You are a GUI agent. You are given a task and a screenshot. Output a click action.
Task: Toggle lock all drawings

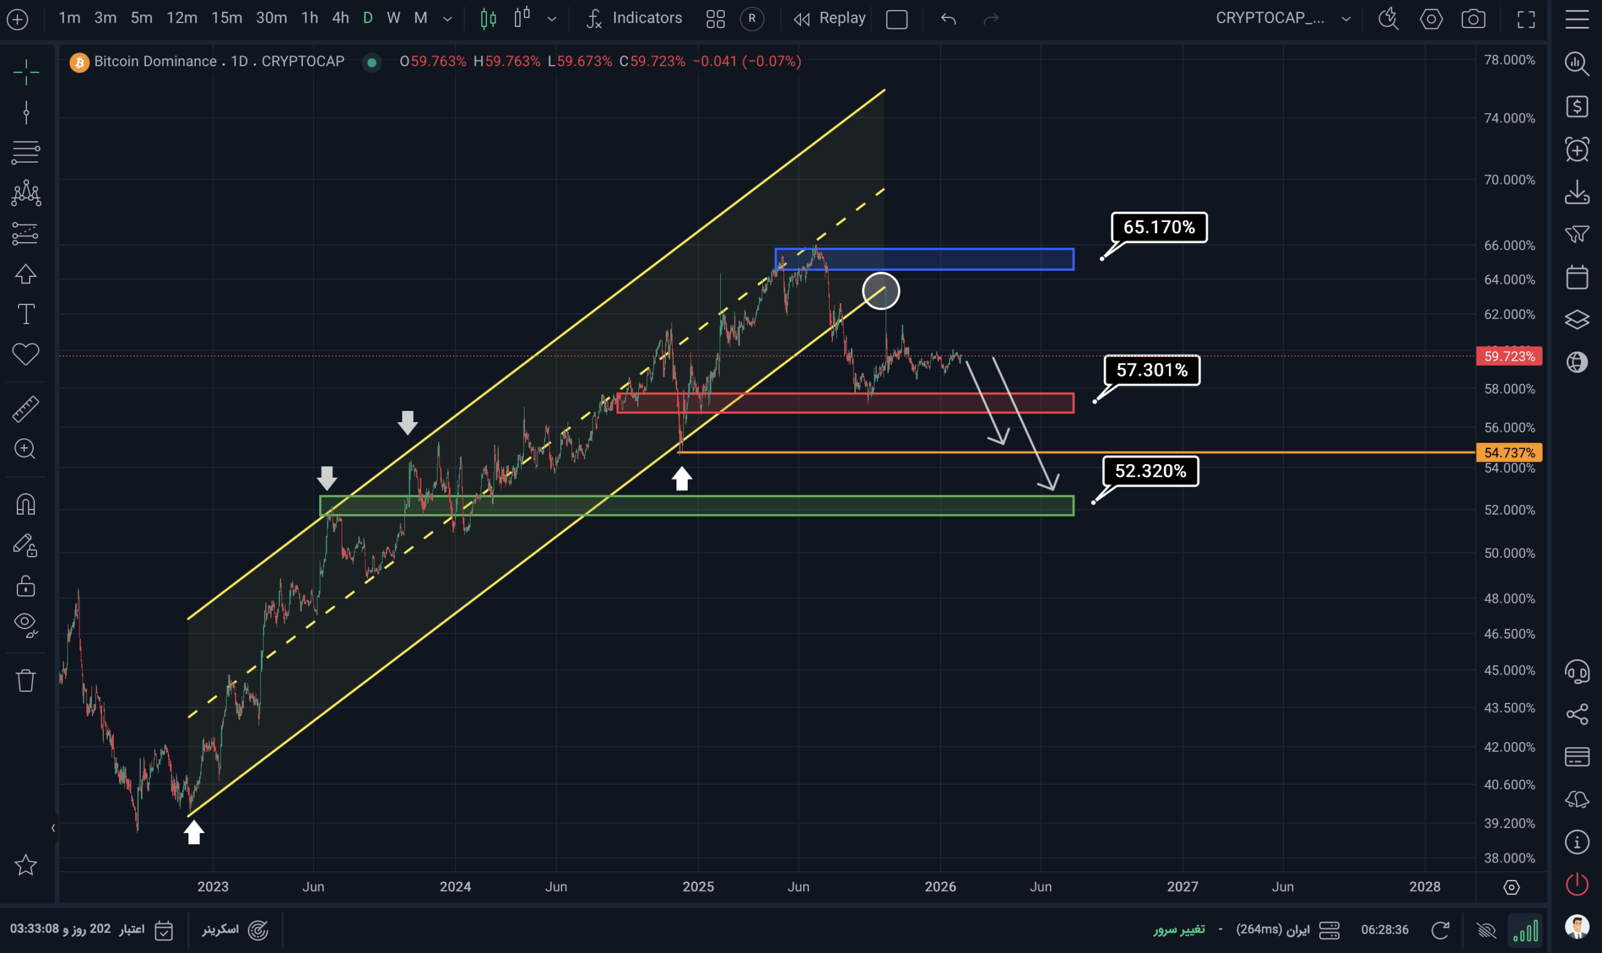point(26,586)
